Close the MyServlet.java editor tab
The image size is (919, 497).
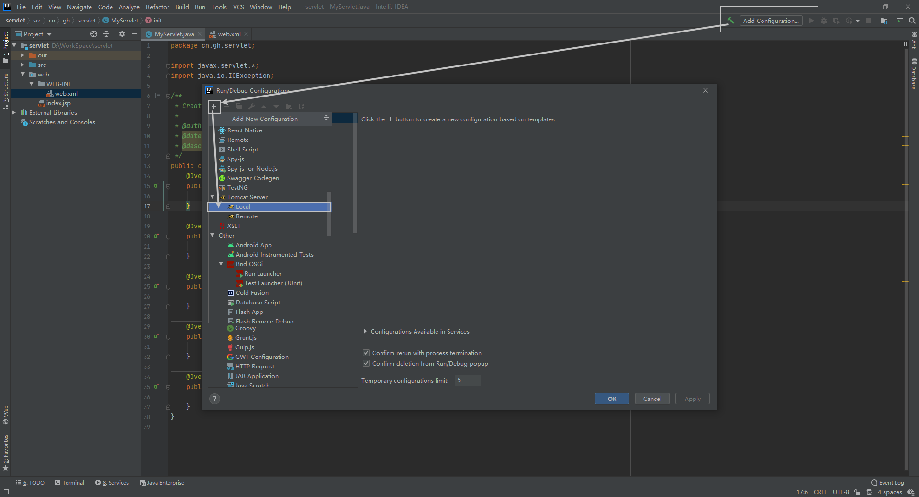coord(200,34)
